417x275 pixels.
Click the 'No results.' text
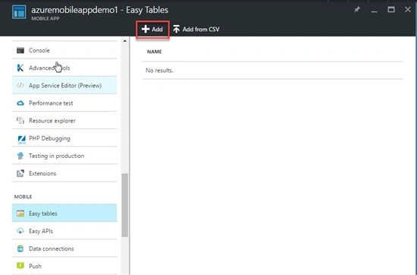159,71
